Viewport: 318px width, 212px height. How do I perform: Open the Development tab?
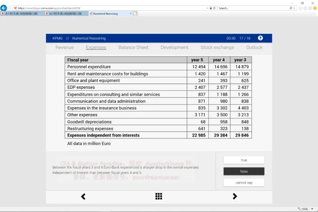pos(175,47)
